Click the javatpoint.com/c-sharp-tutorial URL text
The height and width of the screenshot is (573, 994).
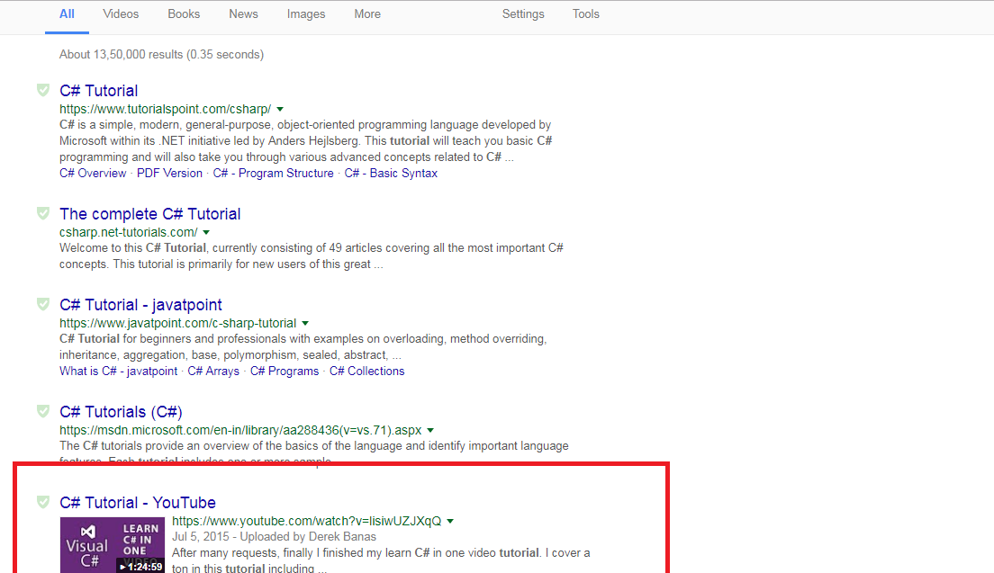point(178,323)
